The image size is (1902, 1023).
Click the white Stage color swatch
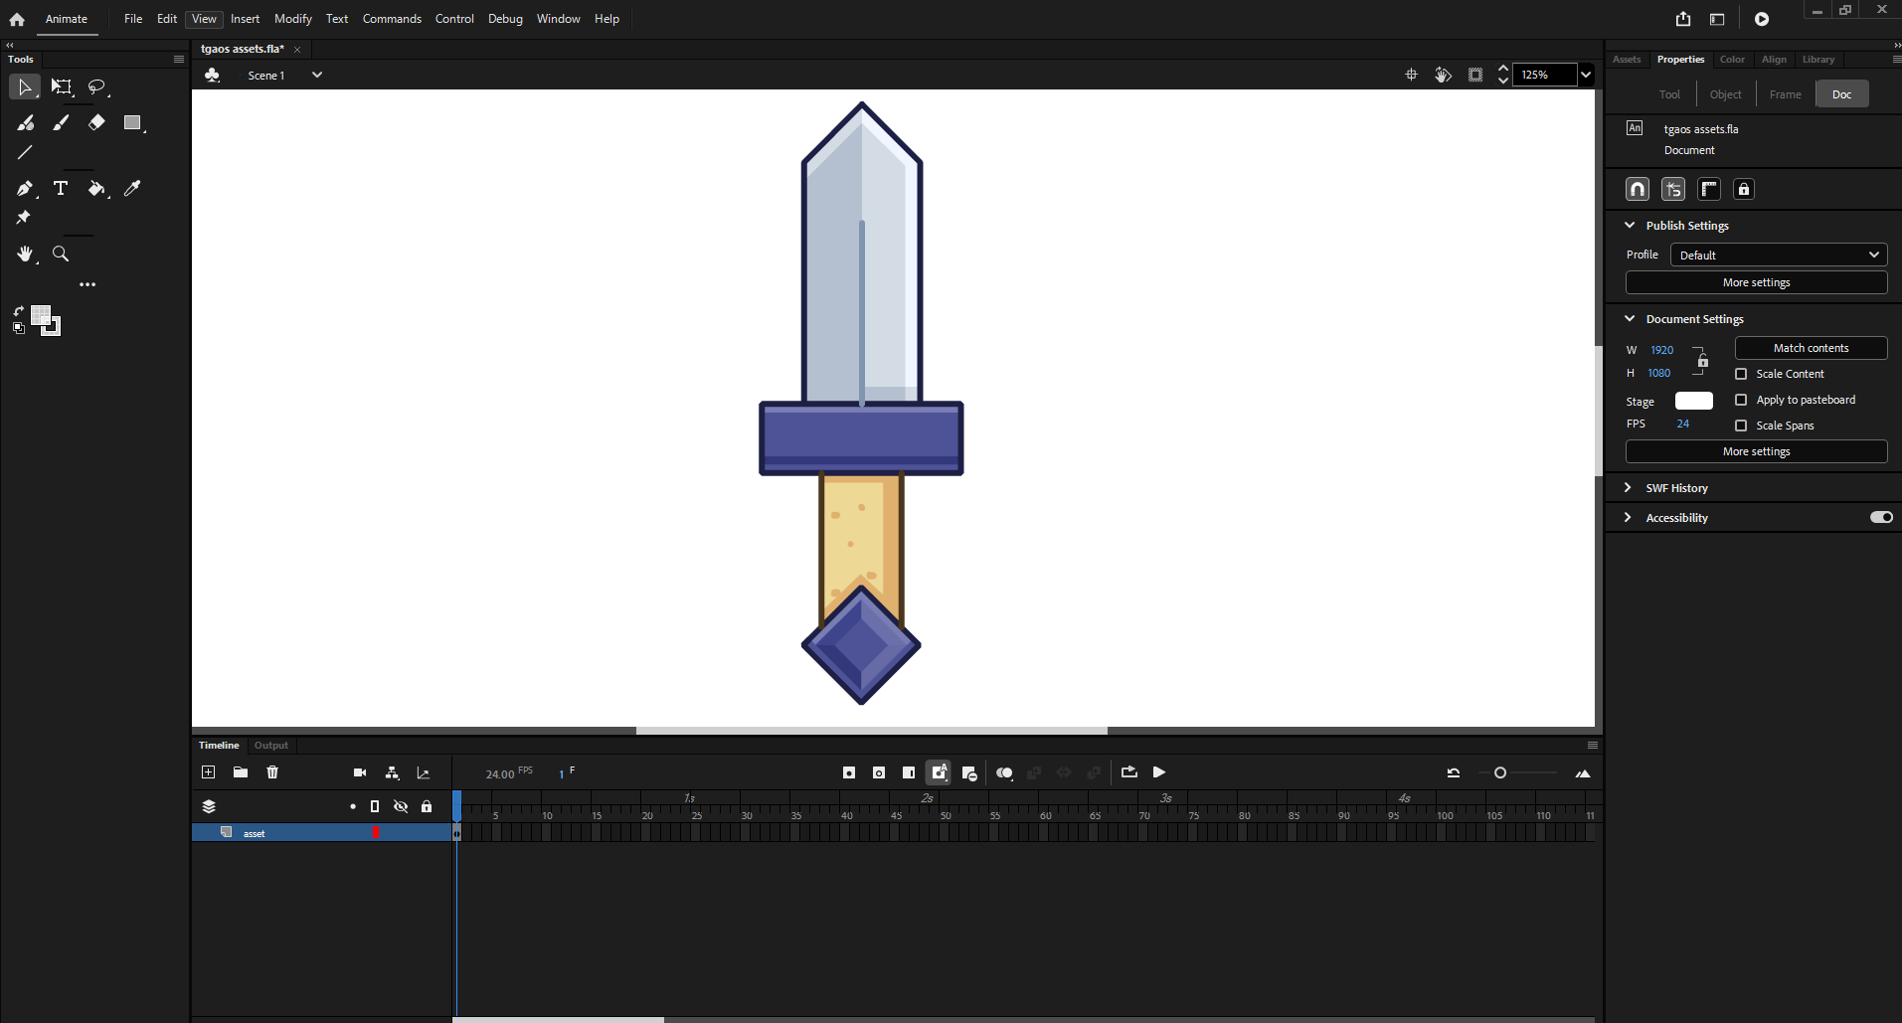(x=1693, y=401)
